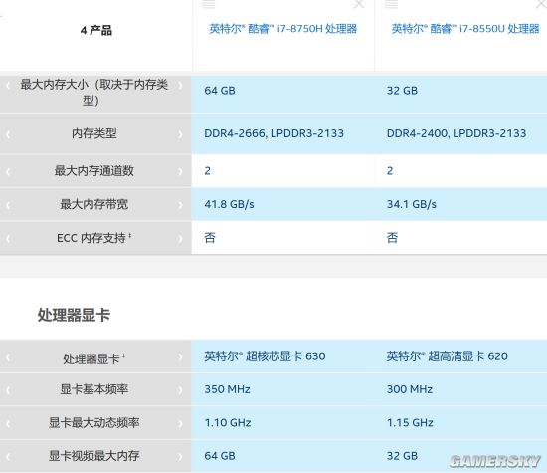Image resolution: width=547 pixels, height=473 pixels.
Task: Click right chevron on 最大内存带宽 row
Action: pyautogui.click(x=180, y=205)
